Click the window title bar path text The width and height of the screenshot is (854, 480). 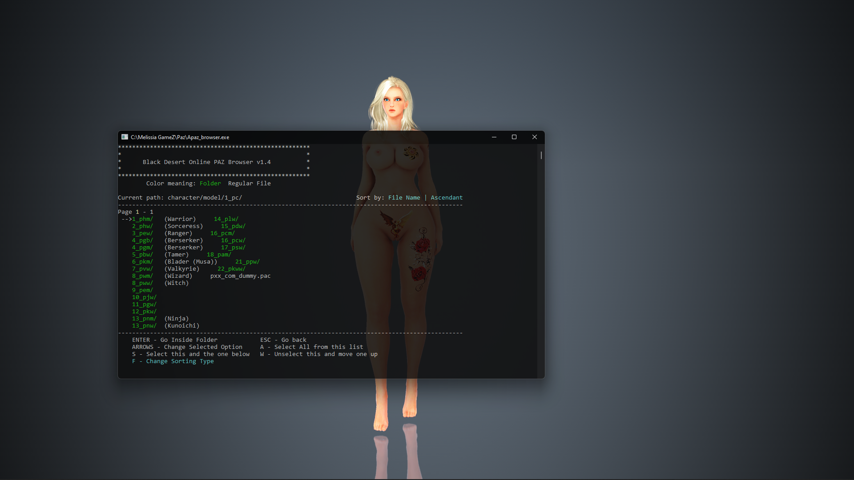(x=180, y=137)
